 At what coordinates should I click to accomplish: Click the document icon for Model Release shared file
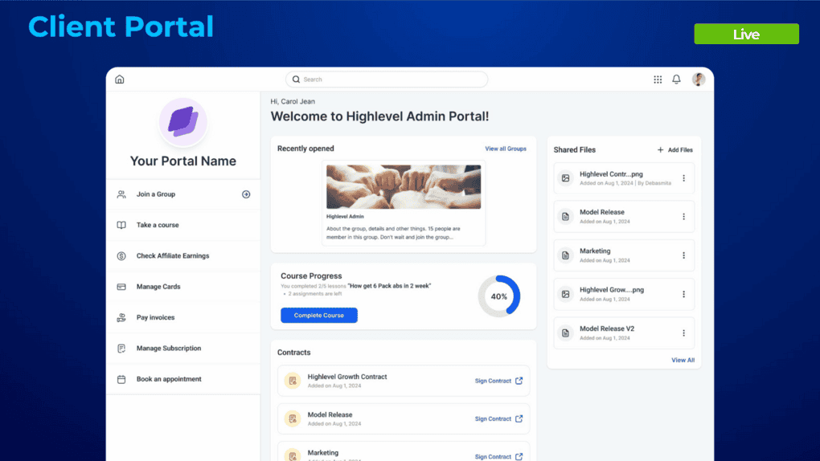(565, 216)
